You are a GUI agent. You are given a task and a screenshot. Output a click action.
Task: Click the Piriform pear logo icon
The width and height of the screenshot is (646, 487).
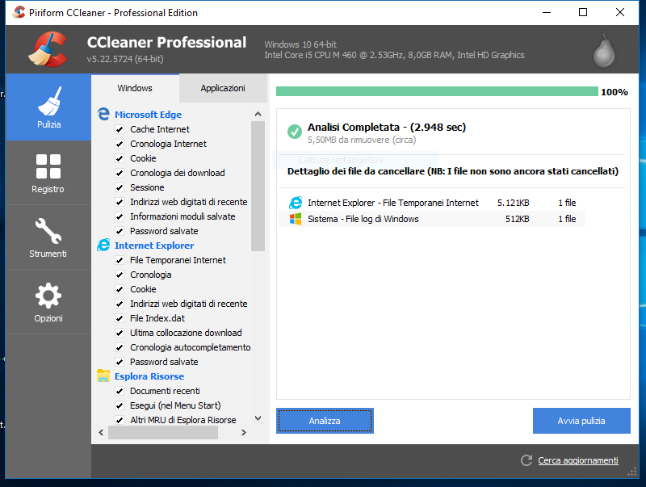tap(603, 50)
